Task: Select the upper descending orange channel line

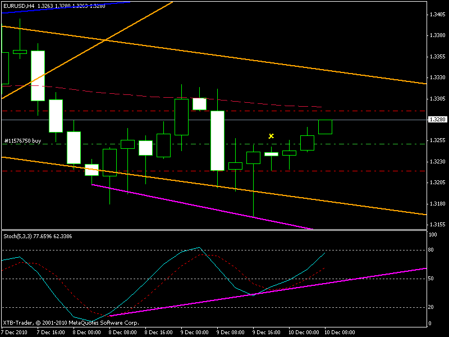Action: coord(214,55)
